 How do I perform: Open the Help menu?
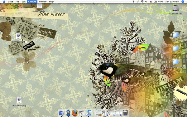point(51,2)
